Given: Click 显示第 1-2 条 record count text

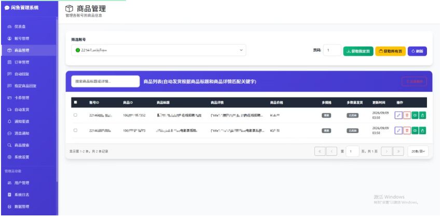Looking at the screenshot, I should click(89, 152).
